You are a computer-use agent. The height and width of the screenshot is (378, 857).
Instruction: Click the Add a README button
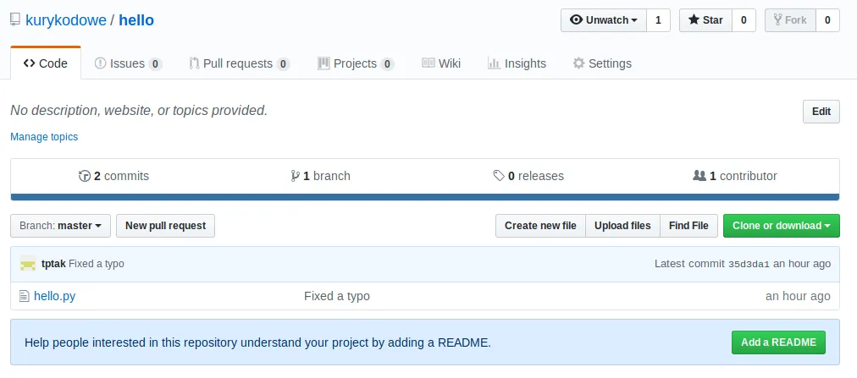click(778, 342)
